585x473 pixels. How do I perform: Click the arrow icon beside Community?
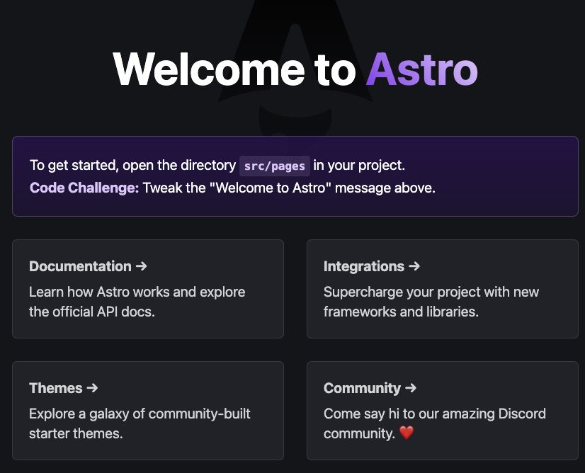(x=412, y=388)
